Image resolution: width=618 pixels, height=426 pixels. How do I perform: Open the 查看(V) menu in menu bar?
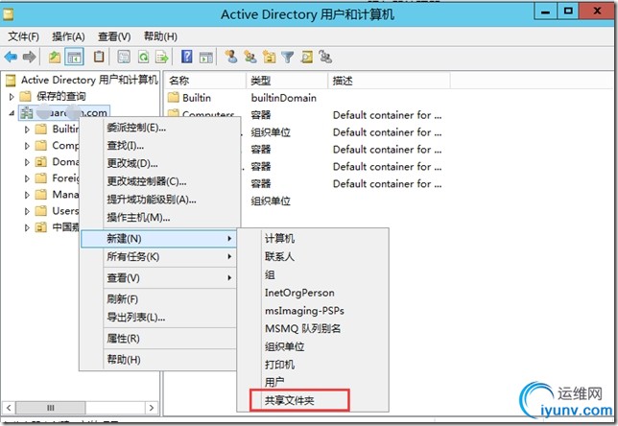coord(114,36)
